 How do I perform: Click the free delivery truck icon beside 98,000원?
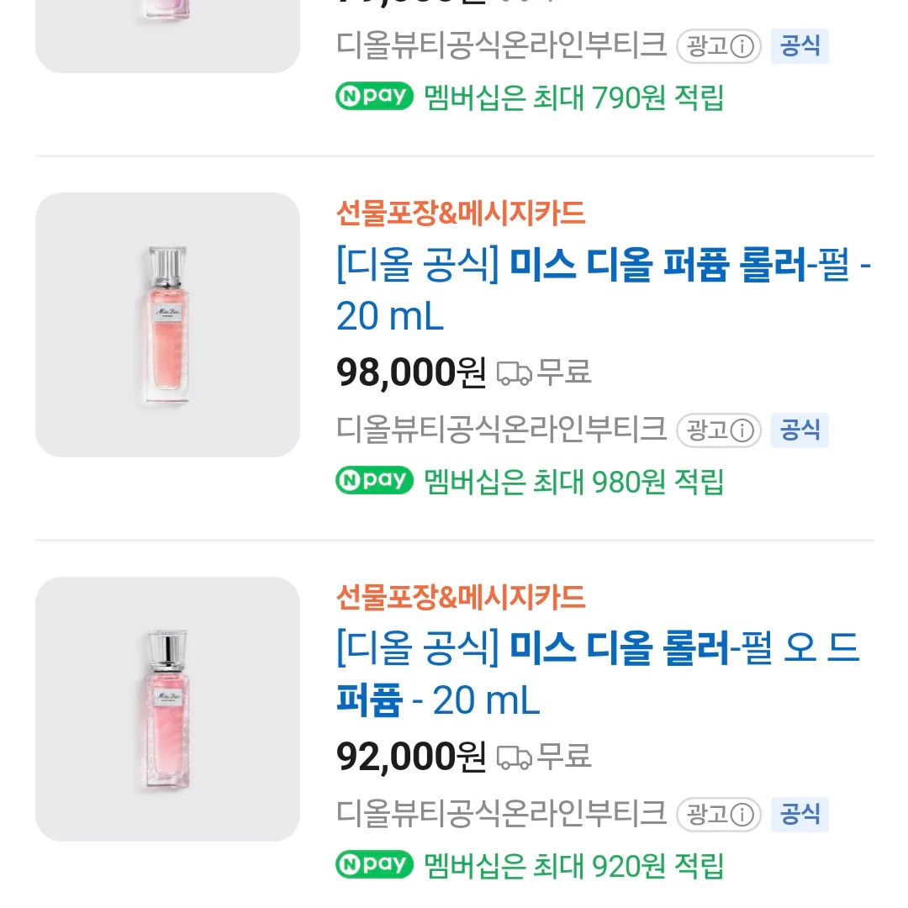[x=515, y=372]
